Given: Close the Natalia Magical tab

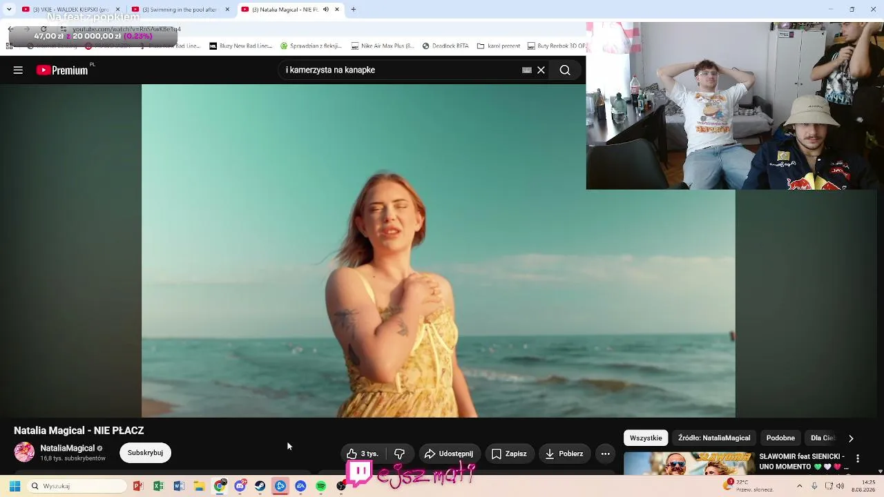Looking at the screenshot, I should 337,10.
